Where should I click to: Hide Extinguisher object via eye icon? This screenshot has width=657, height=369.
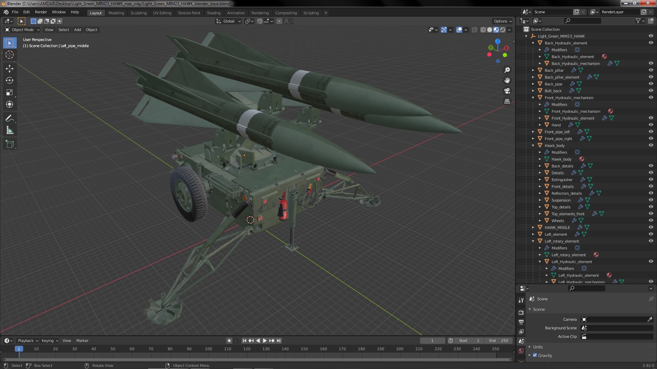coord(650,179)
